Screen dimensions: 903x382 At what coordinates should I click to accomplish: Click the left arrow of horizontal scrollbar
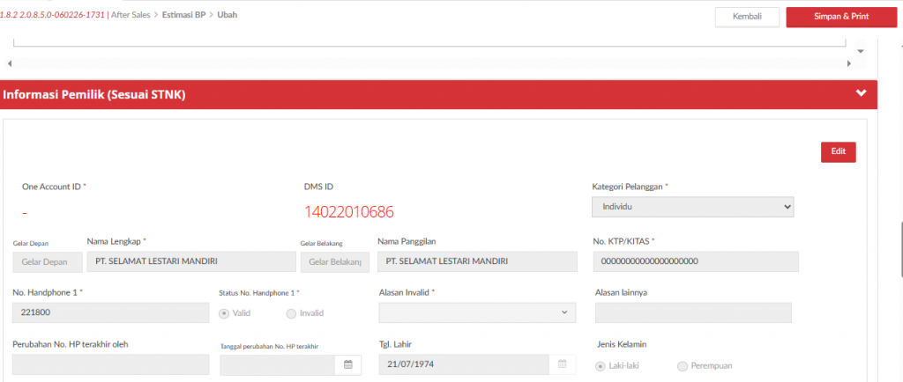click(9, 64)
